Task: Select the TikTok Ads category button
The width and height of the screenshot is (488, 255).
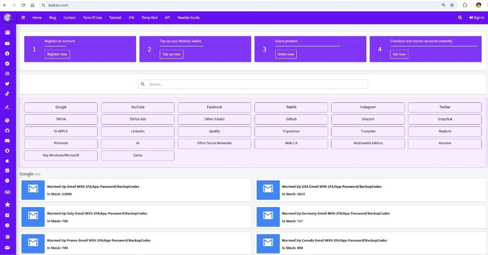Action: point(137,119)
